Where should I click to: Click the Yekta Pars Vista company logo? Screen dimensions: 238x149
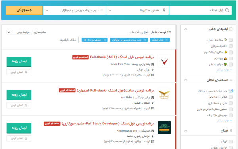[x=164, y=61]
